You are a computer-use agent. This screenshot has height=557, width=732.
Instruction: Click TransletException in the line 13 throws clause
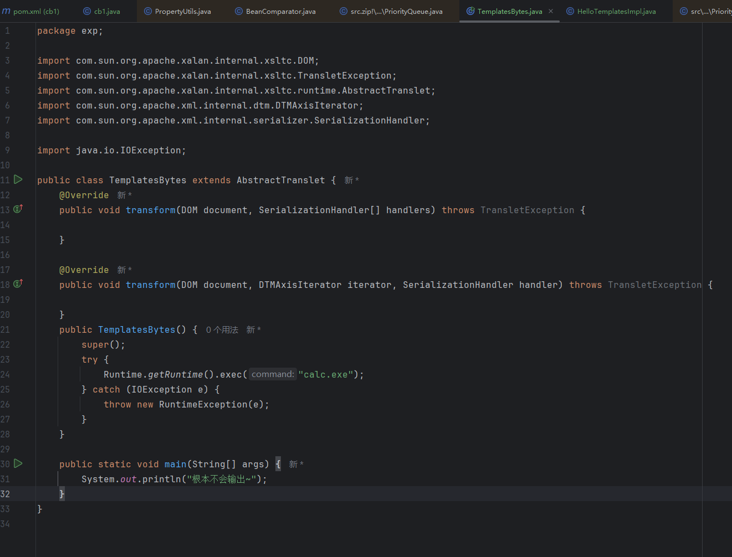click(x=527, y=210)
